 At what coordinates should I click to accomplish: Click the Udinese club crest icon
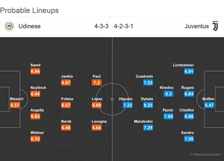pos(9,26)
